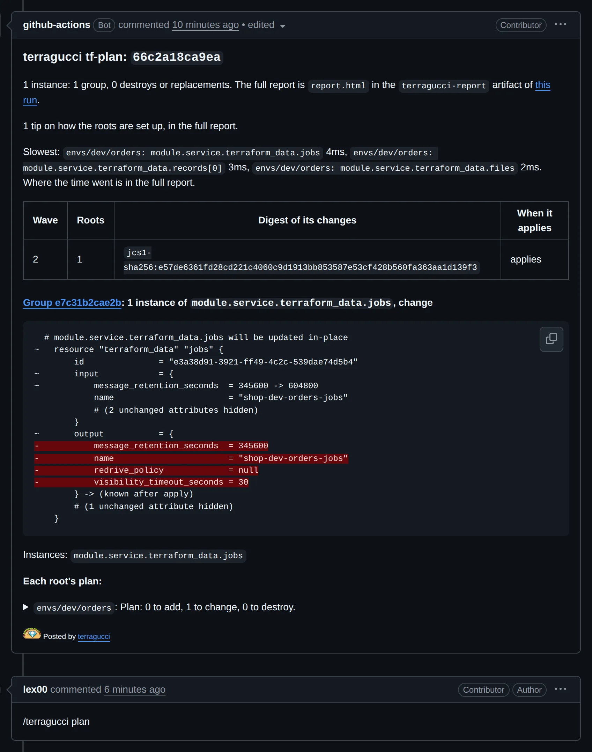Click the 'When it applies' column header

click(534, 221)
